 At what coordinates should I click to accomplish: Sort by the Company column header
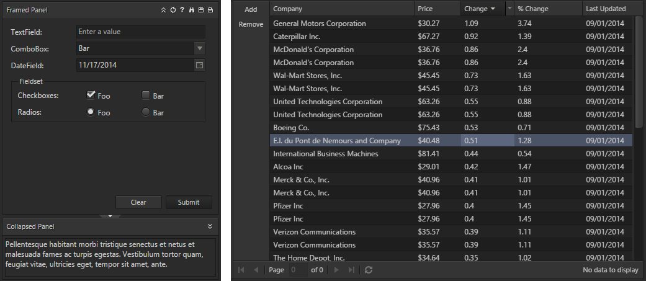tap(342, 9)
